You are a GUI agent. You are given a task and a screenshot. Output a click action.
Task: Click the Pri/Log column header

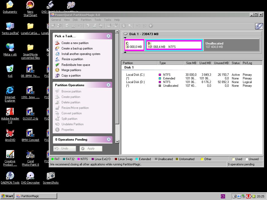point(251,63)
